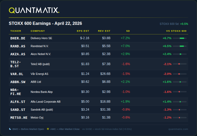Click company name Metso Oyj
Viewport: 197px width, 136px height.
click(x=37, y=117)
